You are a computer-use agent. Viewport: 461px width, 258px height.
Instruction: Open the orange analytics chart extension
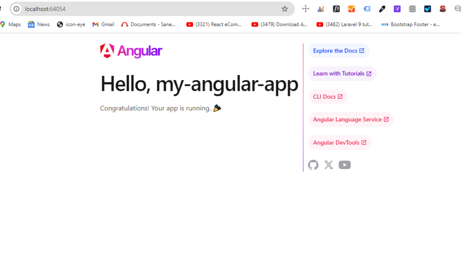point(351,9)
